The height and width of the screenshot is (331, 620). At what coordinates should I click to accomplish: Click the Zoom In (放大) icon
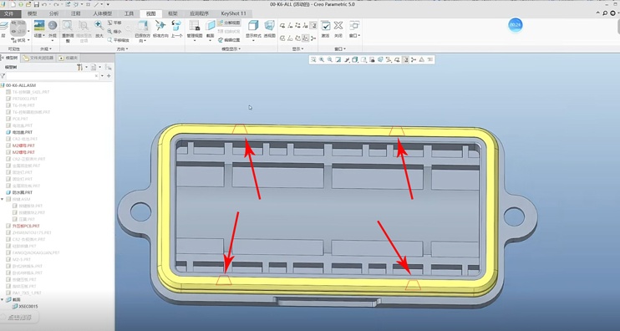(x=99, y=26)
